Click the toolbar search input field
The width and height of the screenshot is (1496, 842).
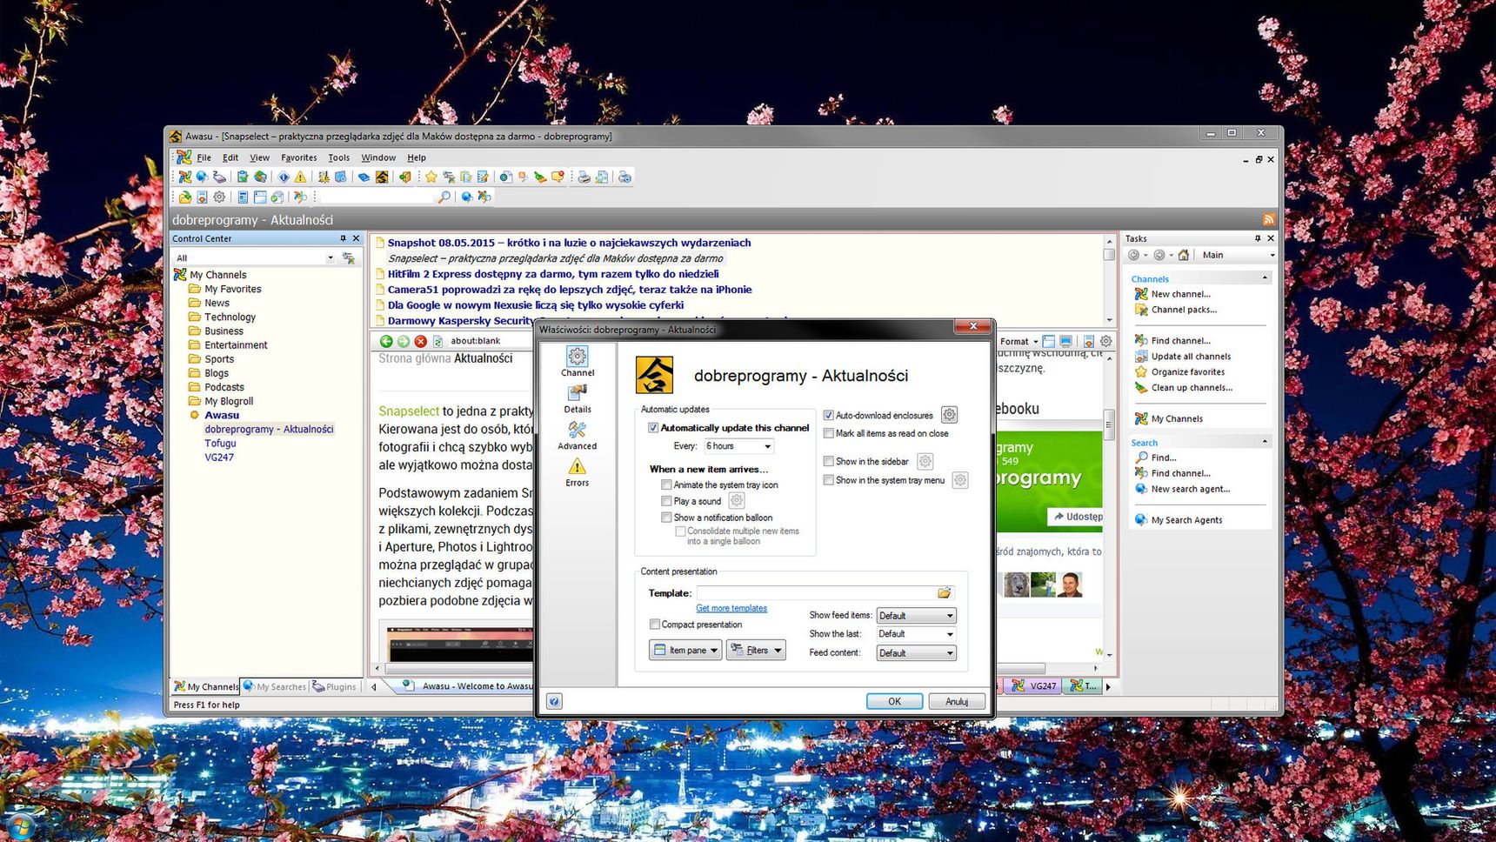[x=377, y=197]
